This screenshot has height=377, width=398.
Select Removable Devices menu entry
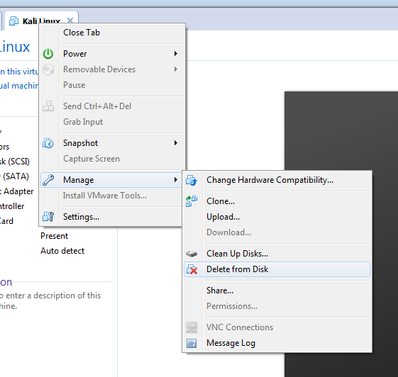[x=112, y=69]
